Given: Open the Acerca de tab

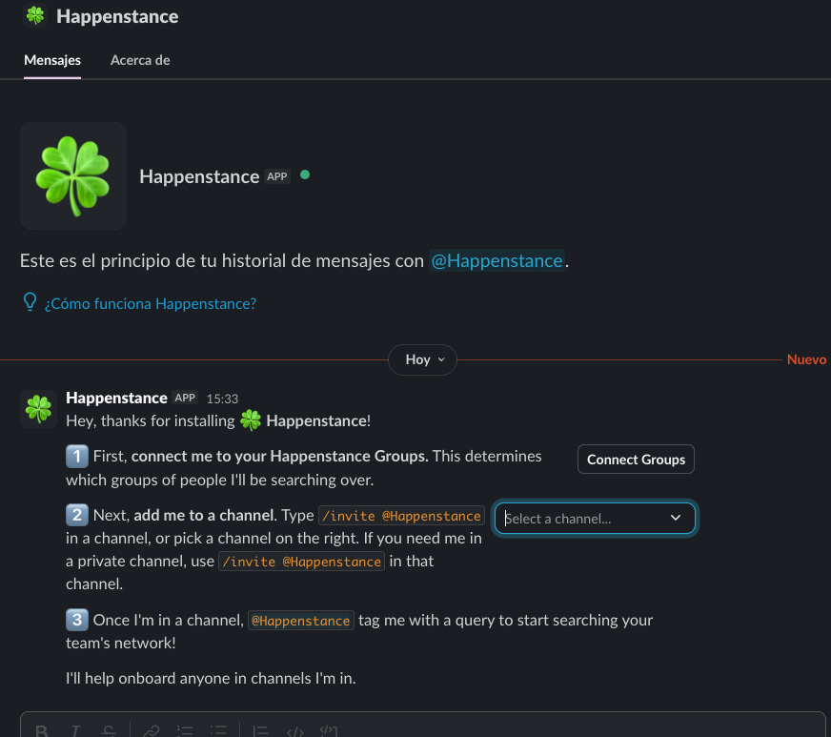Looking at the screenshot, I should click(140, 60).
